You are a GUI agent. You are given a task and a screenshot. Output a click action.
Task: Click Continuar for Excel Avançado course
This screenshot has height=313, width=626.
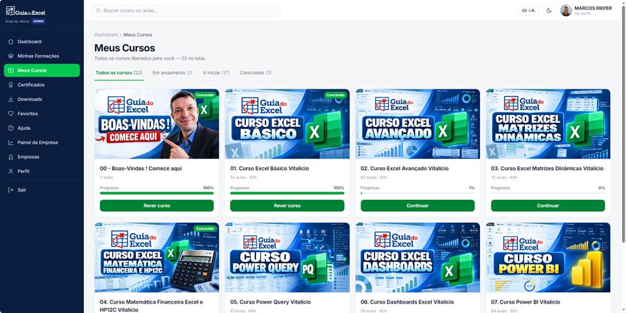(417, 206)
